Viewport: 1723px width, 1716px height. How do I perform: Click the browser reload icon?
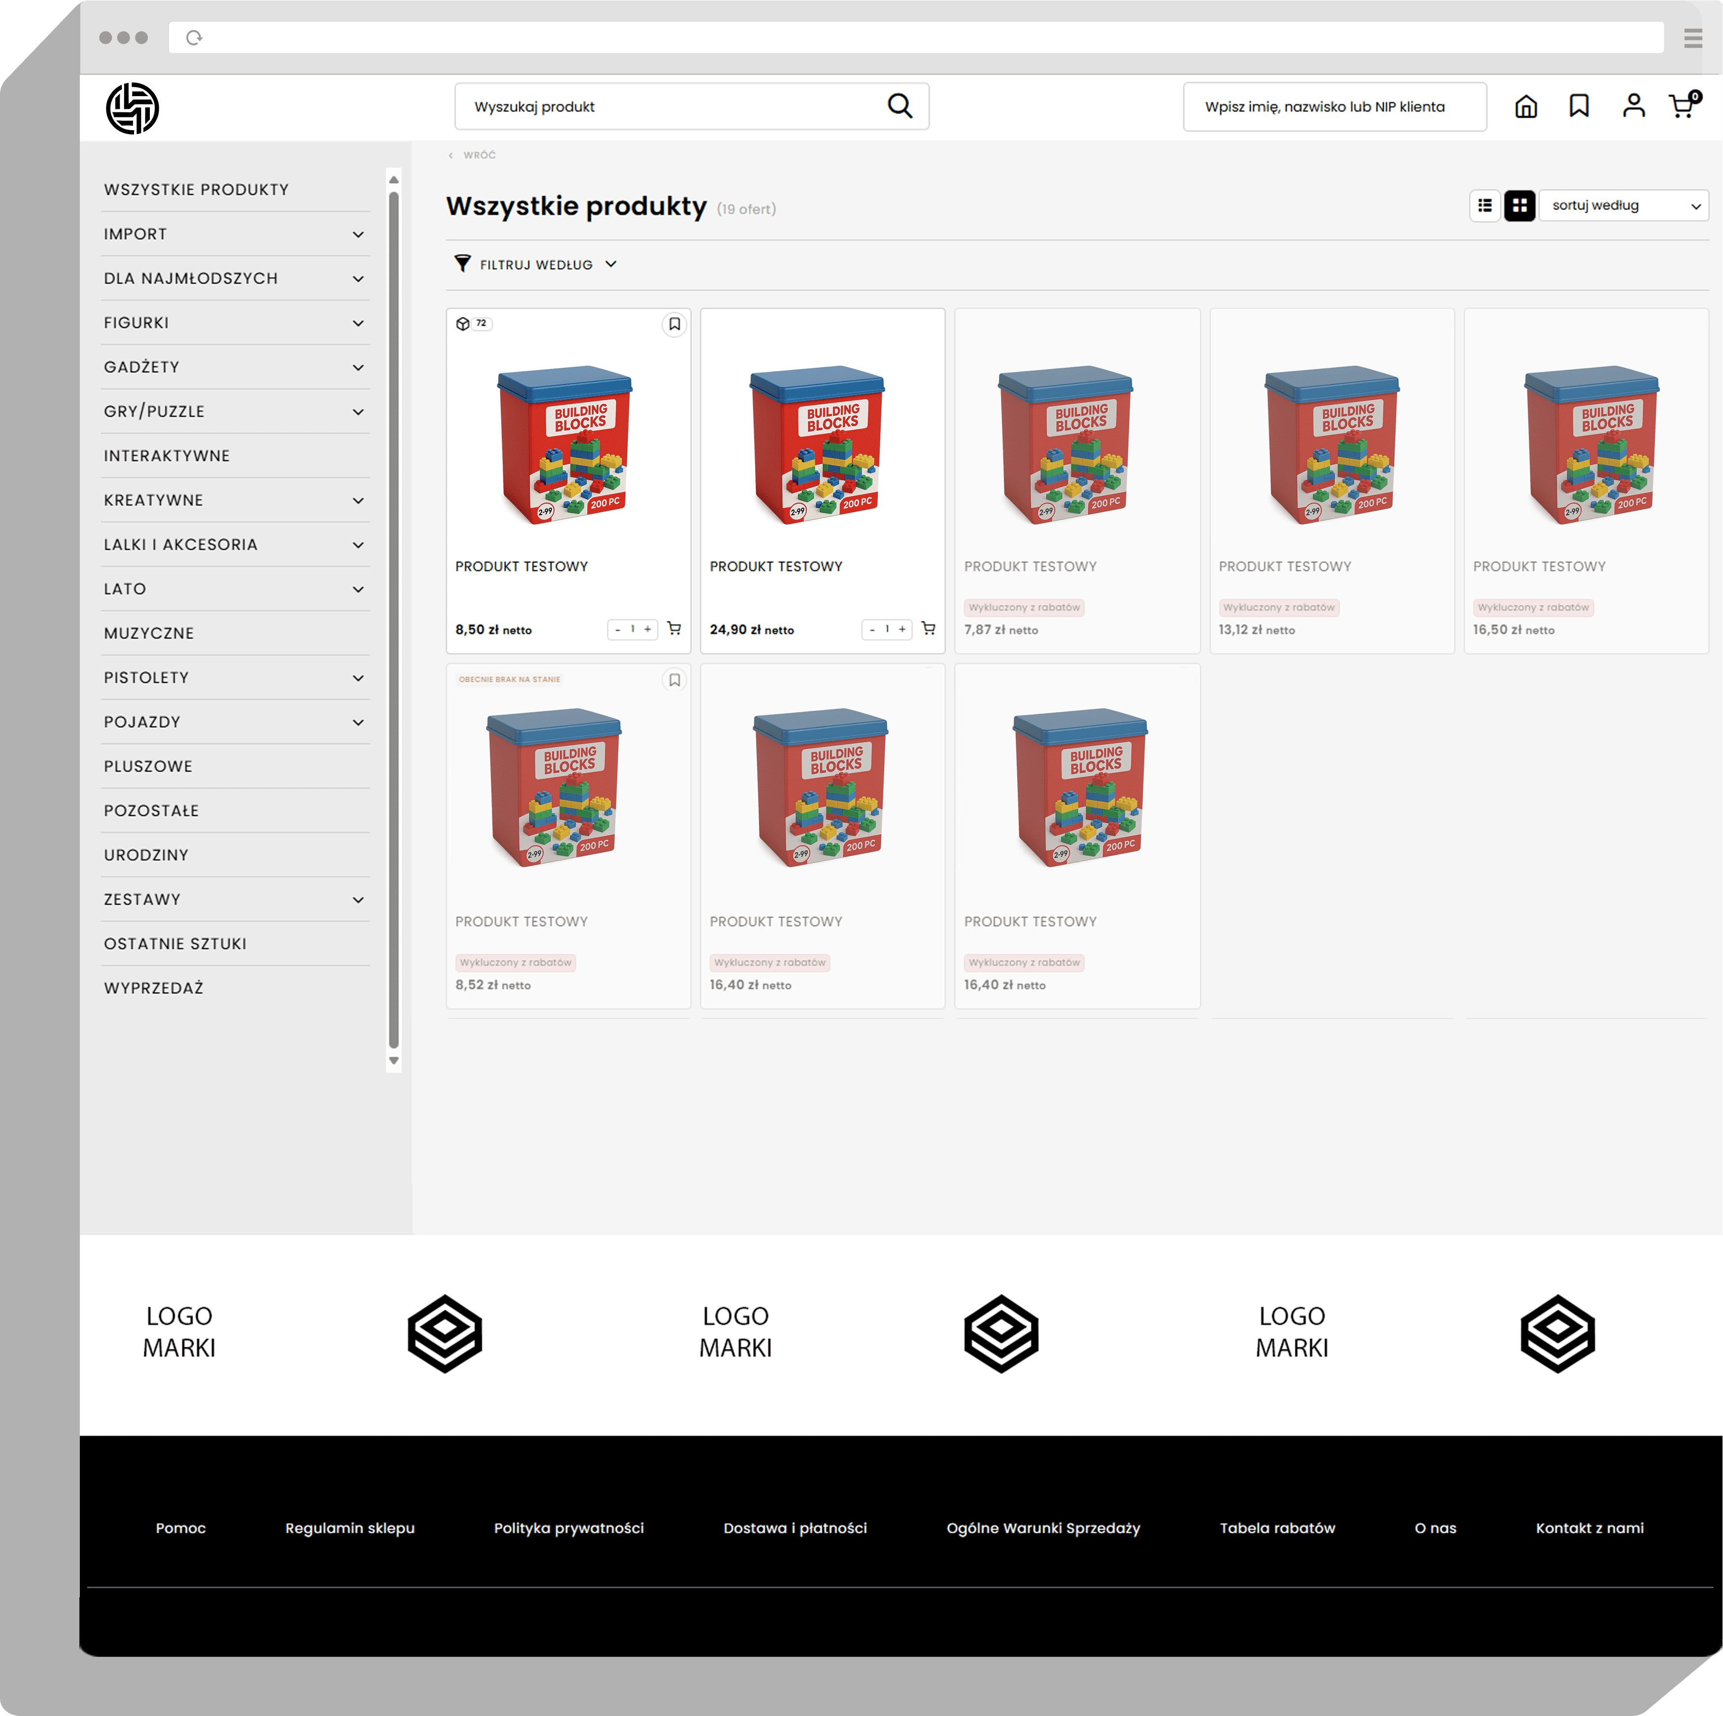(x=194, y=37)
